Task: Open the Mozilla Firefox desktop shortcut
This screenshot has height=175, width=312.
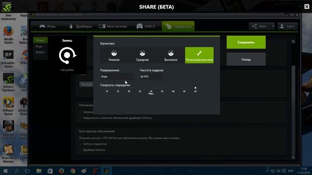Action: pyautogui.click(x=8, y=35)
